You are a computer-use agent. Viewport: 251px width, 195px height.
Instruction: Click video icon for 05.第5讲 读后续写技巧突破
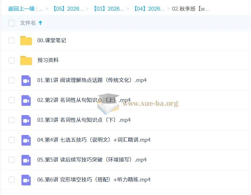point(26,160)
